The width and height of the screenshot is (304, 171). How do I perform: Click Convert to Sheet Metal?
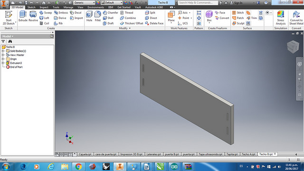point(296,18)
